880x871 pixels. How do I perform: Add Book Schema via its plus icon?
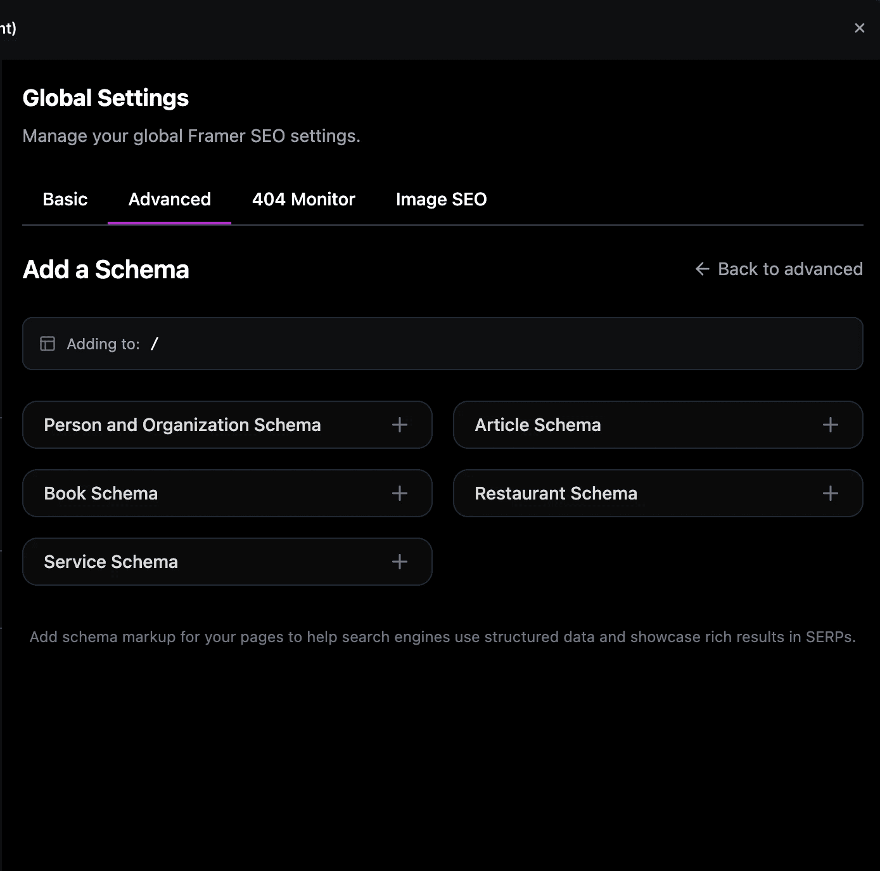[x=400, y=493]
